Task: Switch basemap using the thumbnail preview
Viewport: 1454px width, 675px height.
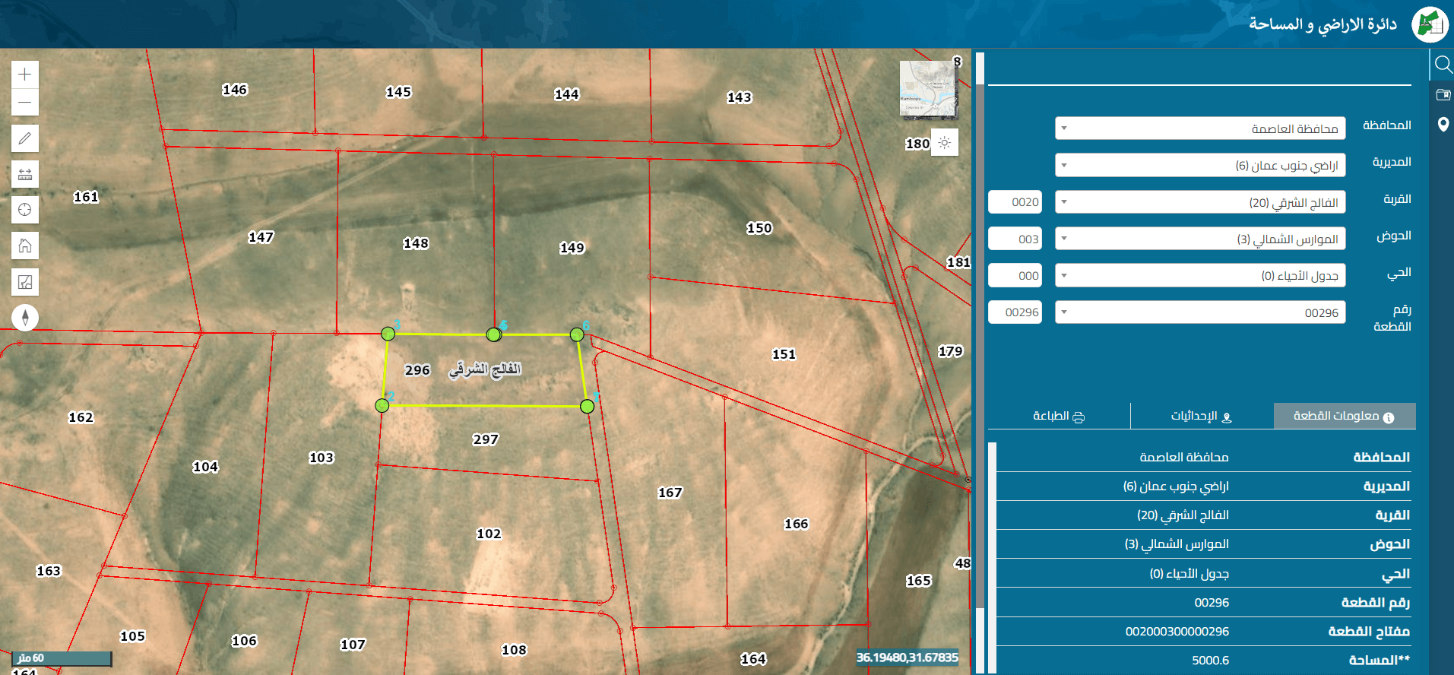Action: [929, 90]
